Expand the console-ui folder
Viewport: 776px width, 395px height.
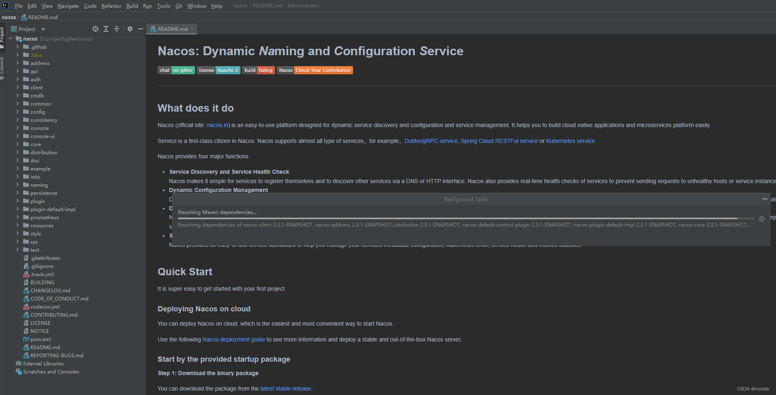click(17, 136)
